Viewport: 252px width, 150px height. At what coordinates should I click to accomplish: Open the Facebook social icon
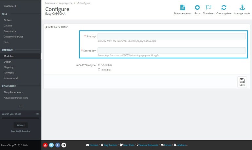point(58,145)
